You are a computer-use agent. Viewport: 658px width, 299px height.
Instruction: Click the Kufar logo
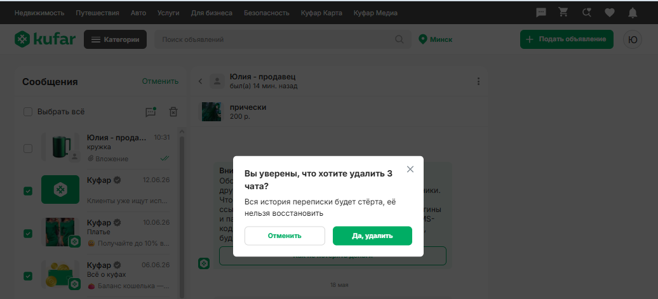45,39
